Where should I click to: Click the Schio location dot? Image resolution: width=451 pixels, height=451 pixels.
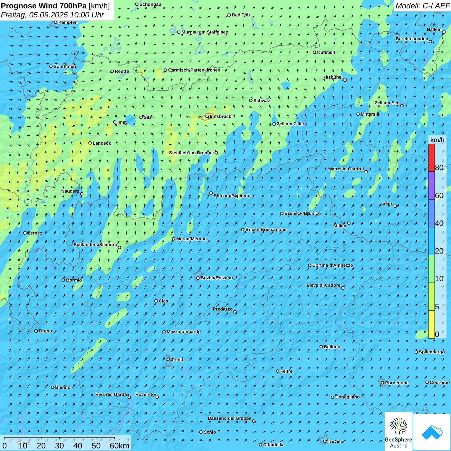(201, 432)
